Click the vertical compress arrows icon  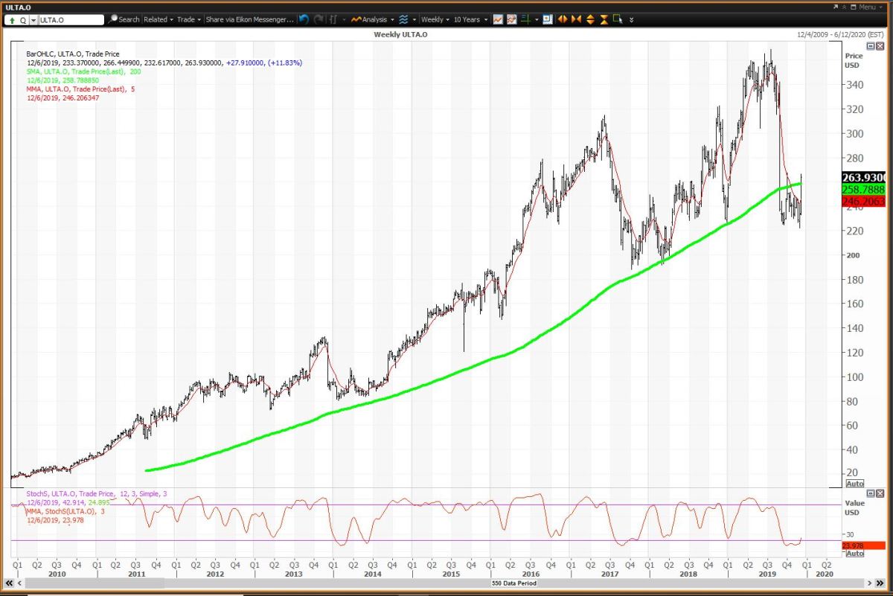604,19
